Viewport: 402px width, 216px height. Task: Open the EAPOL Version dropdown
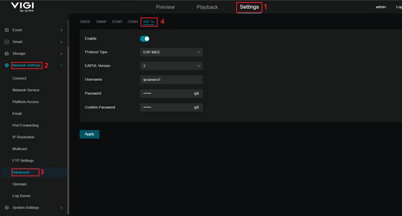point(171,66)
